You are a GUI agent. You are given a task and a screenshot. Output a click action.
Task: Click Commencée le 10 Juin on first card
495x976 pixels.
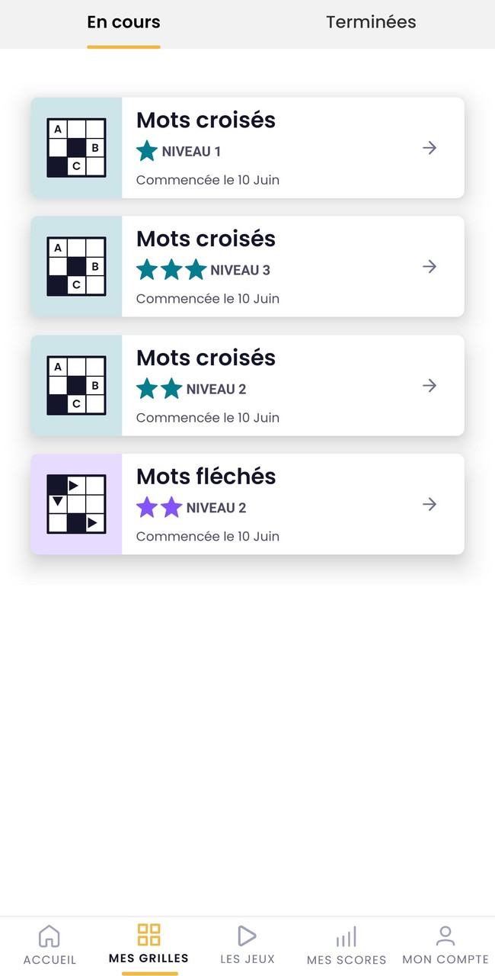click(x=207, y=180)
